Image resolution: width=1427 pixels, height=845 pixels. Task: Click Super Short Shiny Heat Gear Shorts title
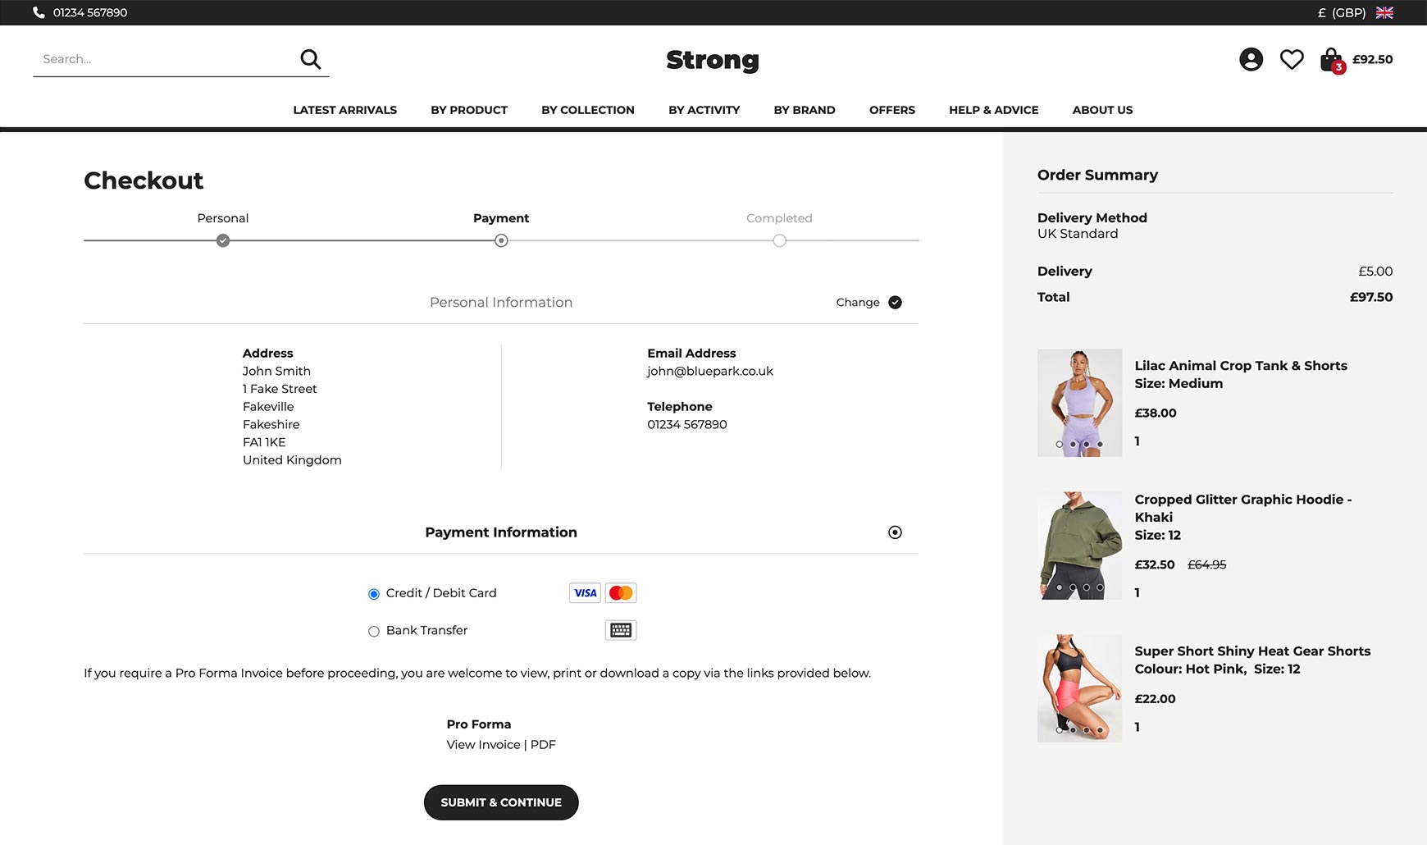pos(1252,651)
